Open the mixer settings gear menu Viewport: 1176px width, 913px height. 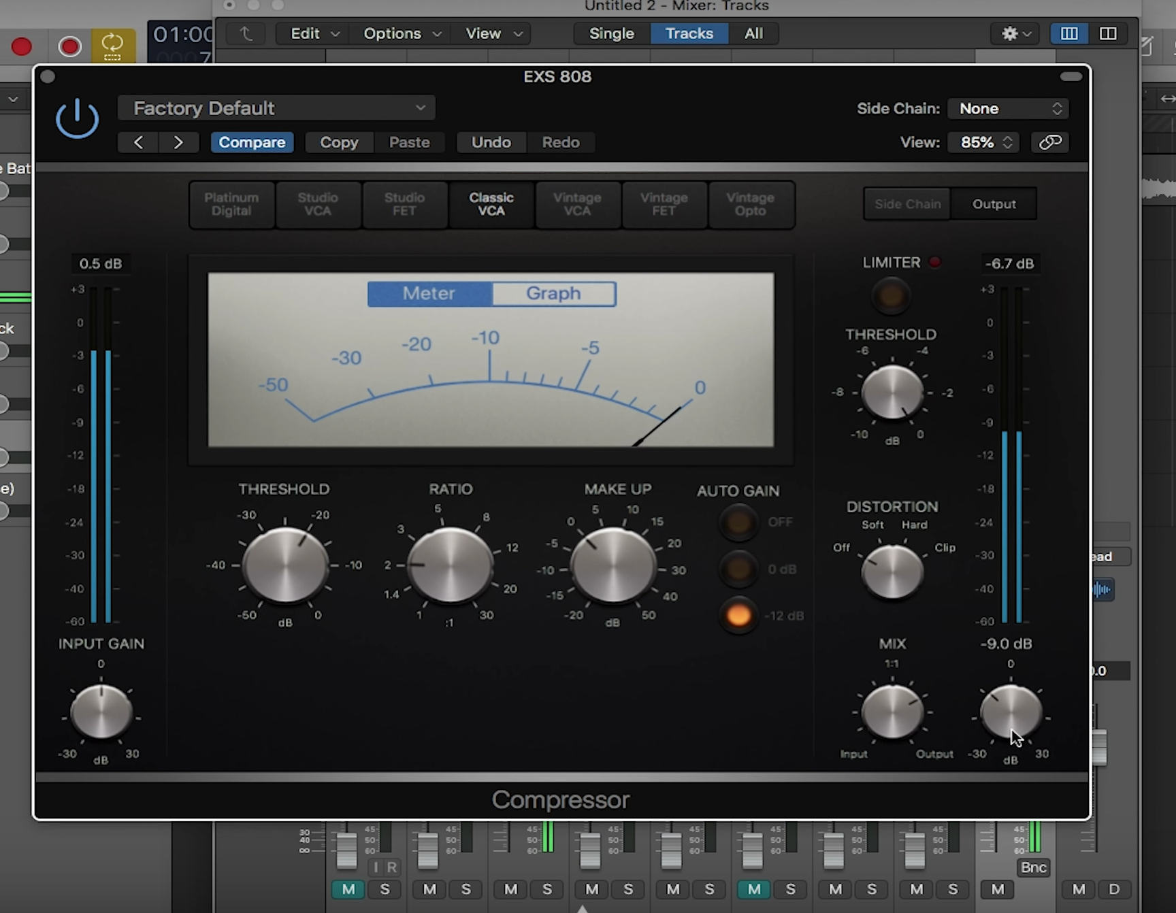point(1013,33)
